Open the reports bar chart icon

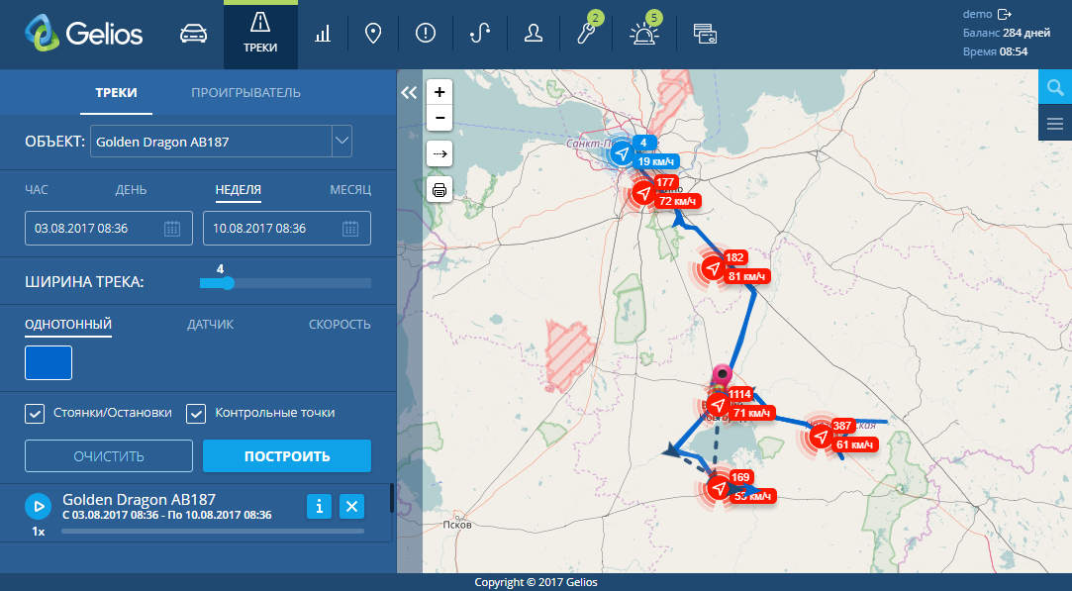click(323, 34)
